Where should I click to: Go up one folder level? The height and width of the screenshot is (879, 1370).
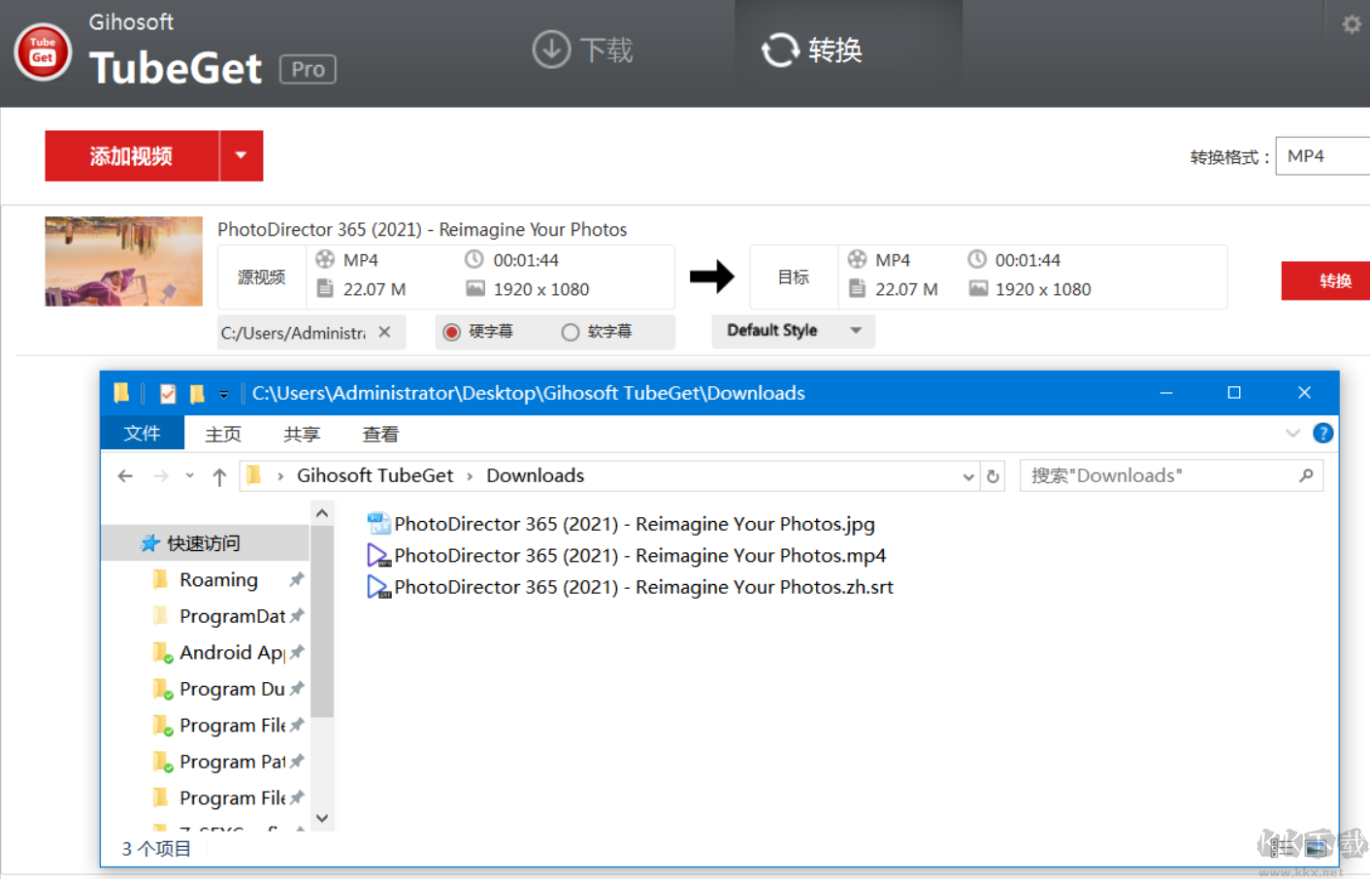pyautogui.click(x=219, y=476)
